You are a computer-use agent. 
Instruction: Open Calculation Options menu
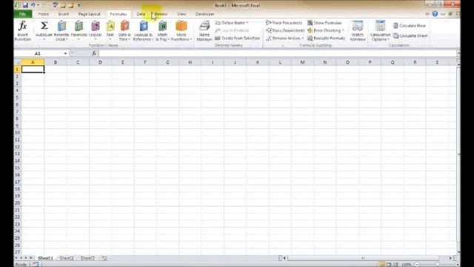(380, 30)
